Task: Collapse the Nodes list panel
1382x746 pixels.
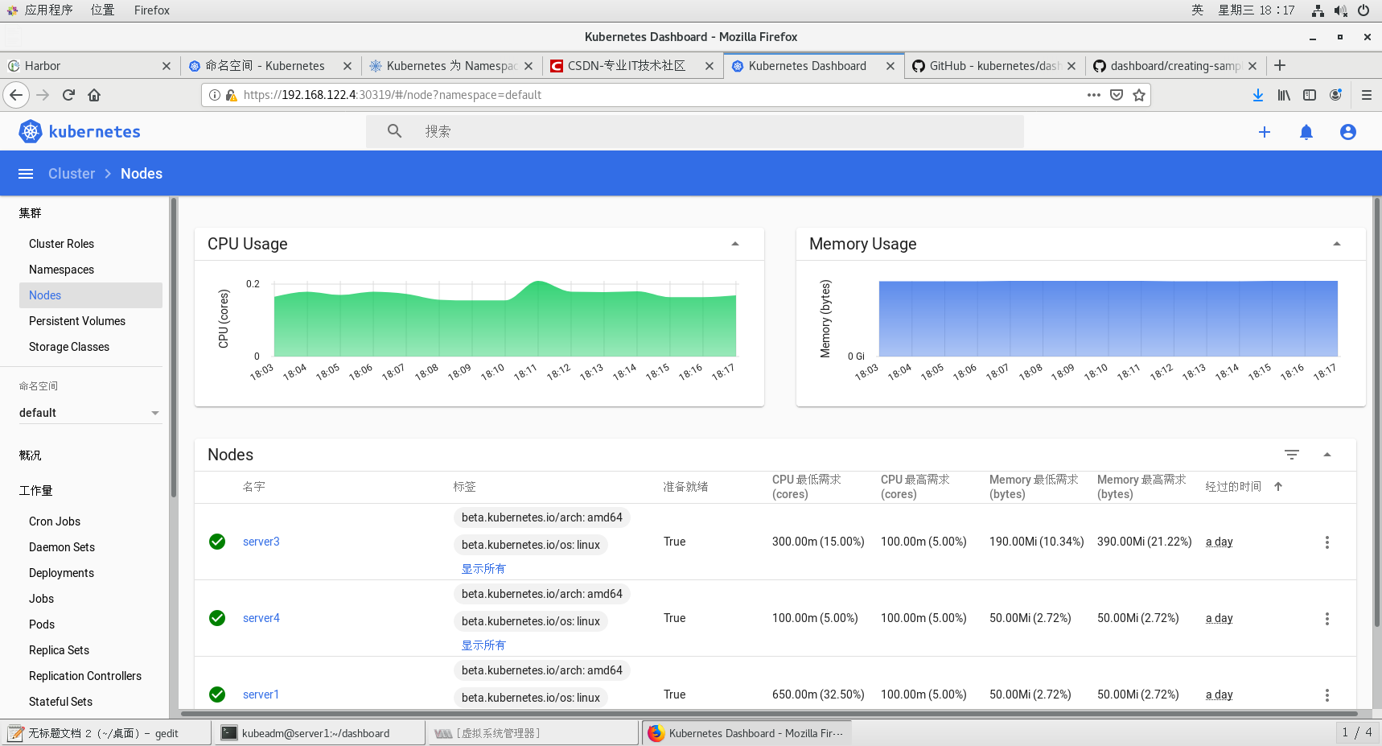Action: click(1326, 455)
